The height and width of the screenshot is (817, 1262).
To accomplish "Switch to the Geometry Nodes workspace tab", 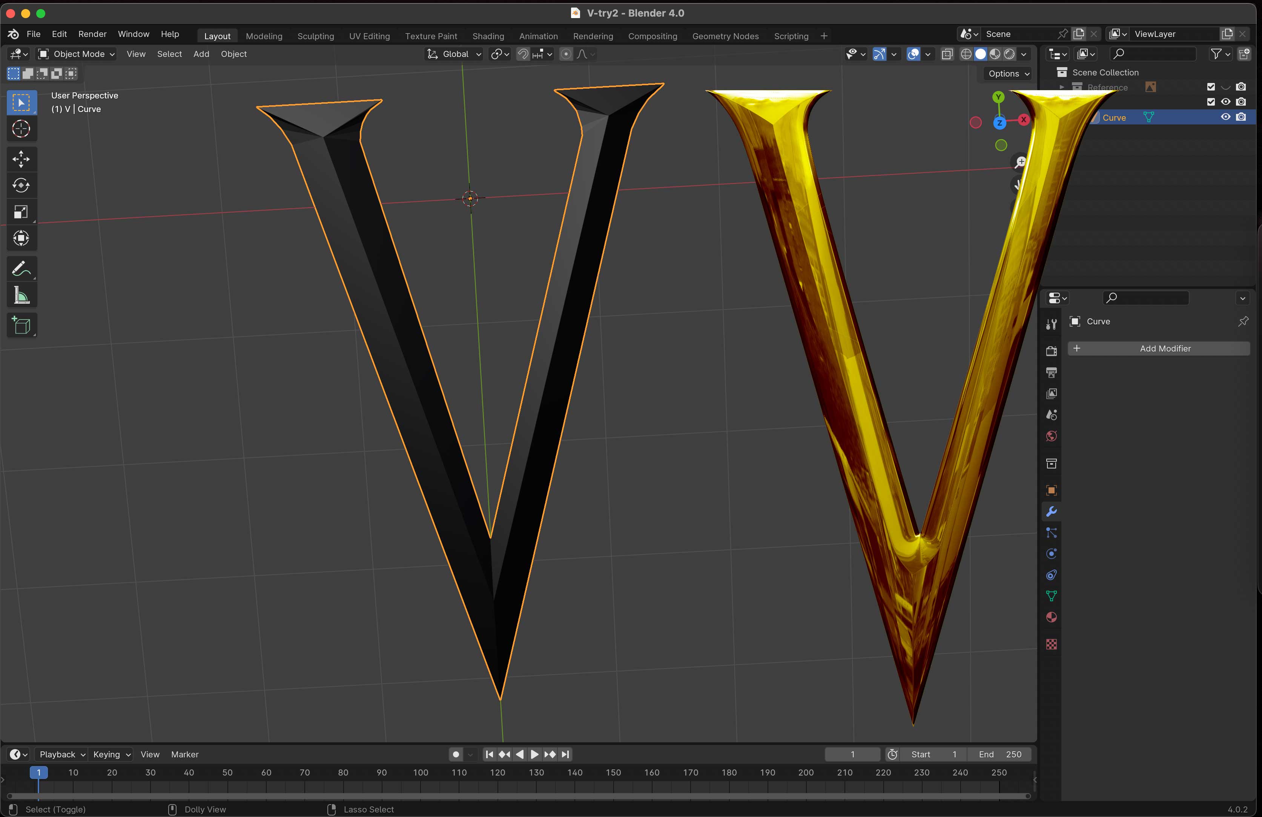I will pos(725,36).
